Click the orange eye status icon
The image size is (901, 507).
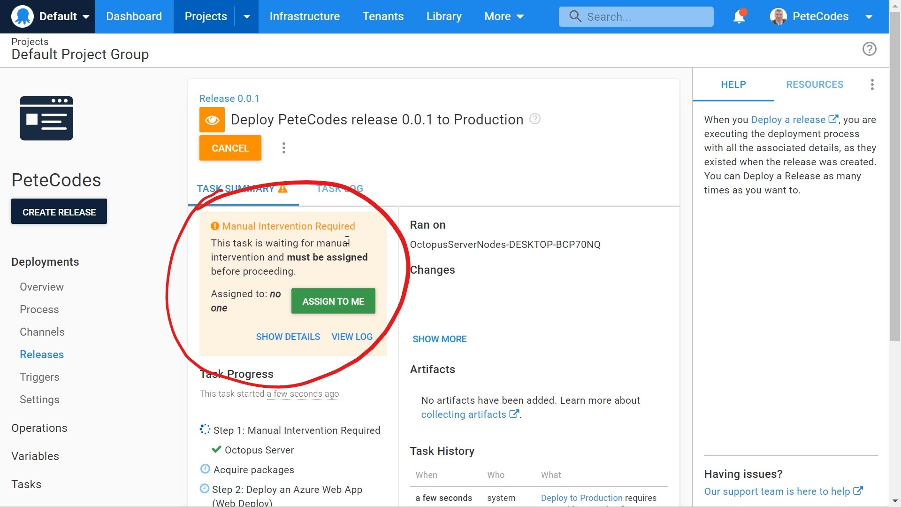pos(212,120)
